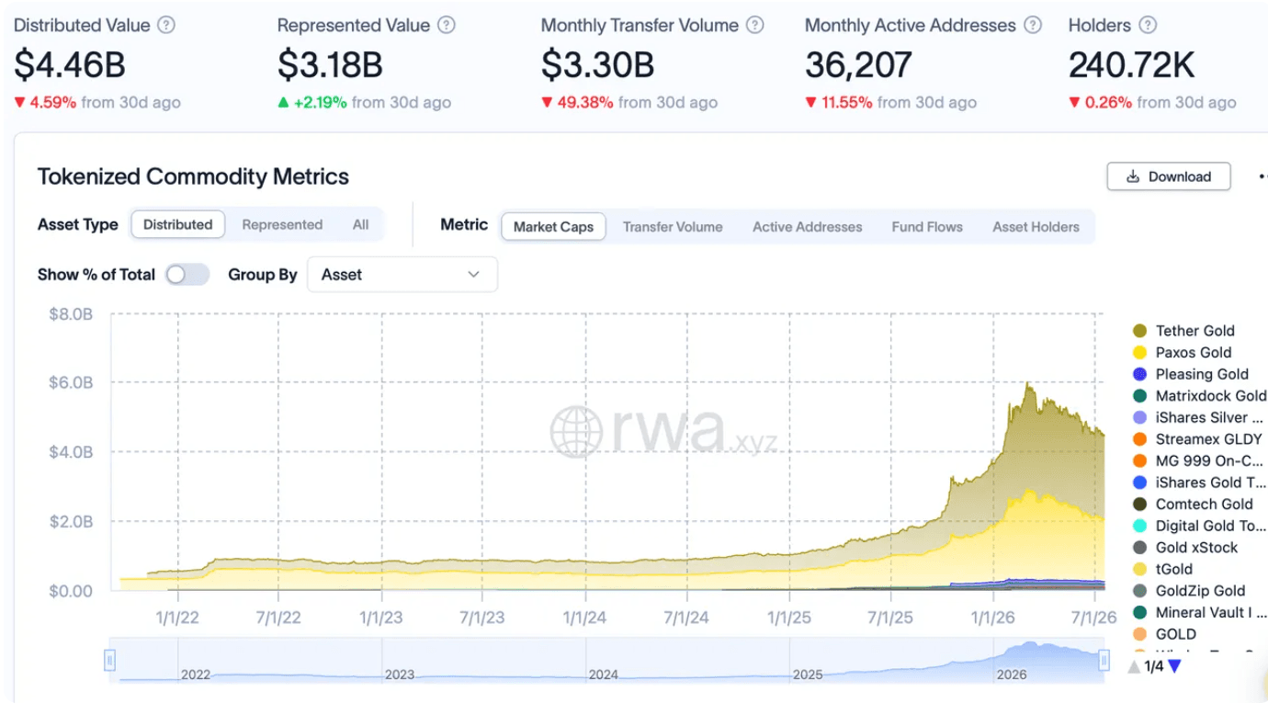This screenshot has width=1268, height=726.
Task: Open the Asset Holders metric
Action: point(1036,227)
